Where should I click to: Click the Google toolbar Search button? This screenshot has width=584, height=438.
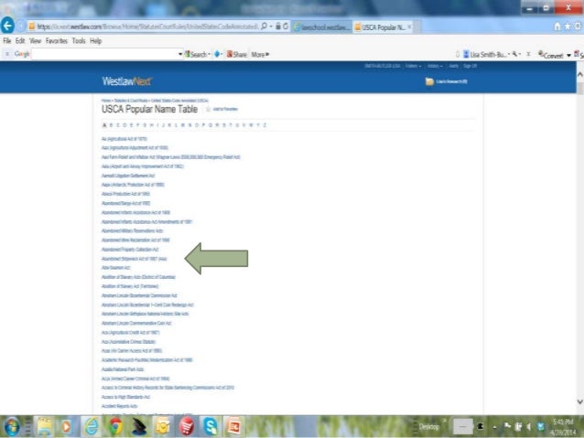point(196,54)
